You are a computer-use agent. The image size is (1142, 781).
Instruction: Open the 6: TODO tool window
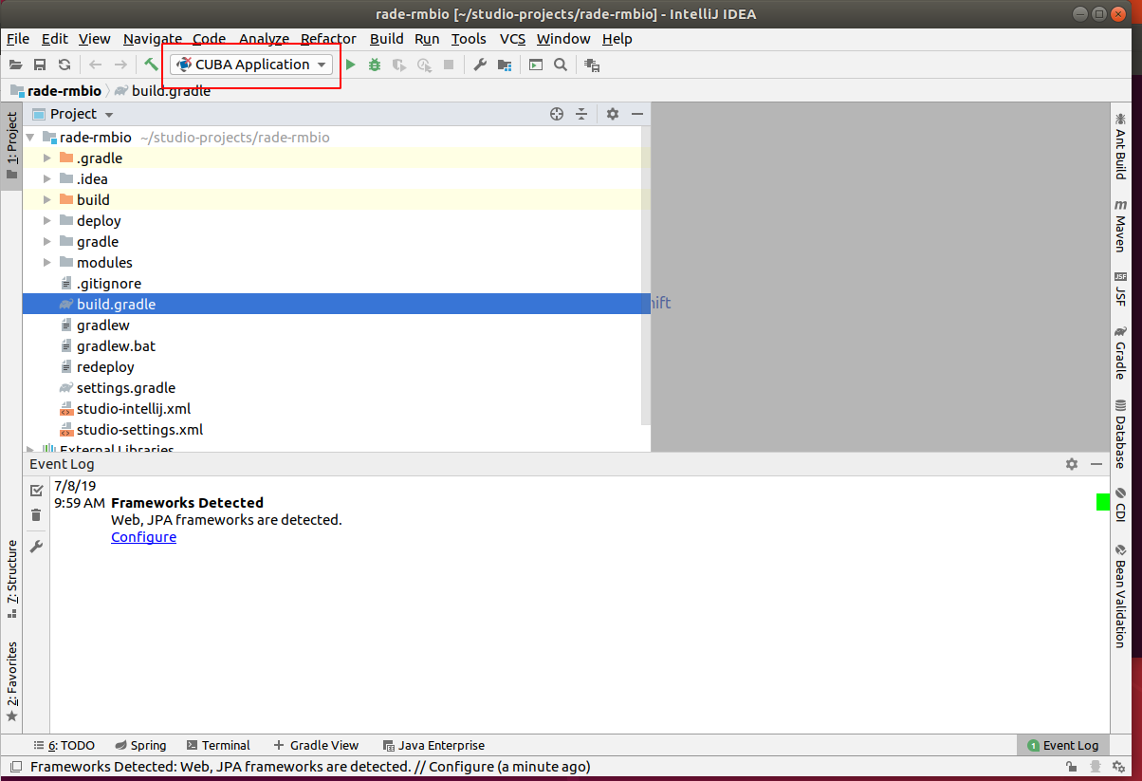(x=64, y=746)
